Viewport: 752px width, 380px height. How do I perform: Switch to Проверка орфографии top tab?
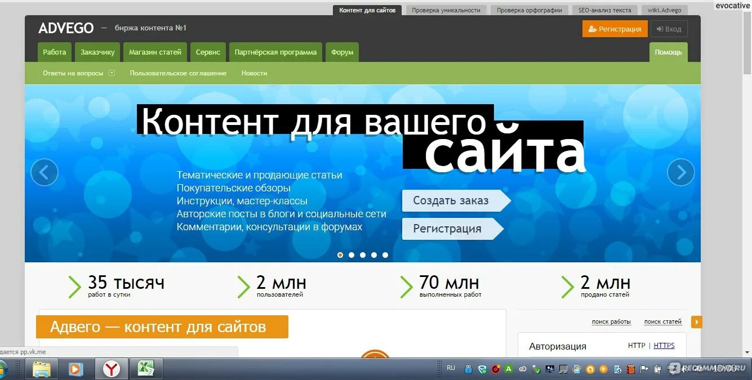coord(529,10)
